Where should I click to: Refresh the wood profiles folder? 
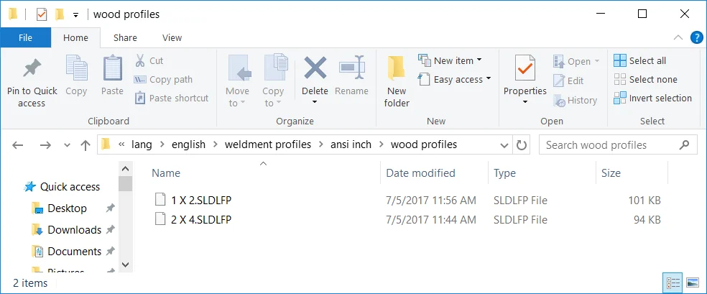[521, 144]
